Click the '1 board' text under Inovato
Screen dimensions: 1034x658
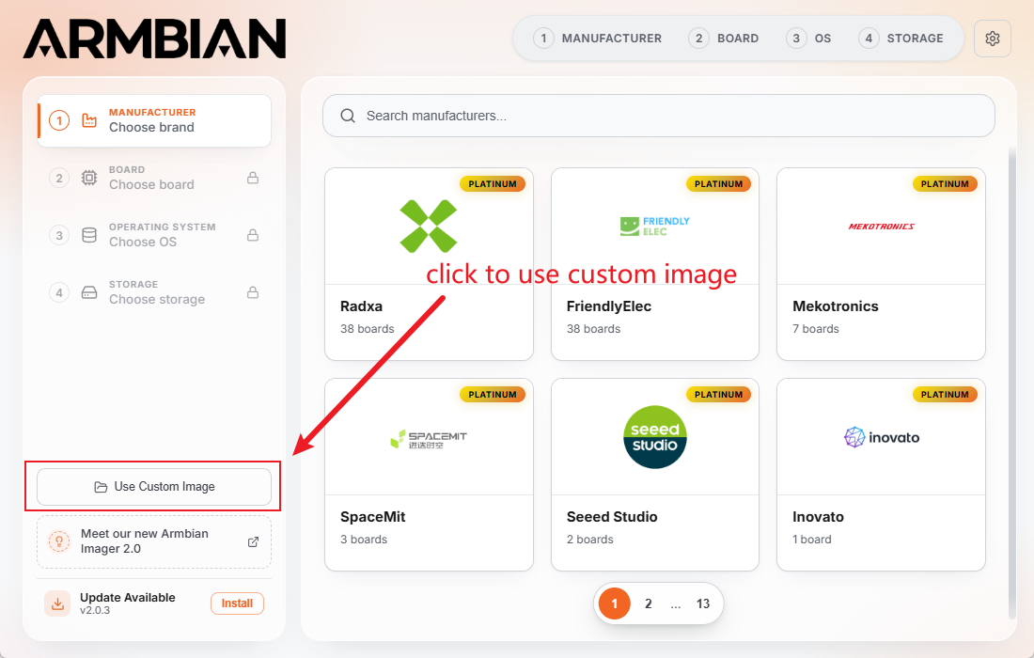pos(812,540)
